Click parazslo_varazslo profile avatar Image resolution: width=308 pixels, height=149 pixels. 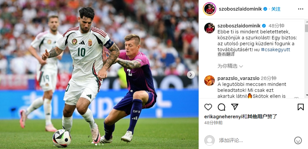click(210, 80)
